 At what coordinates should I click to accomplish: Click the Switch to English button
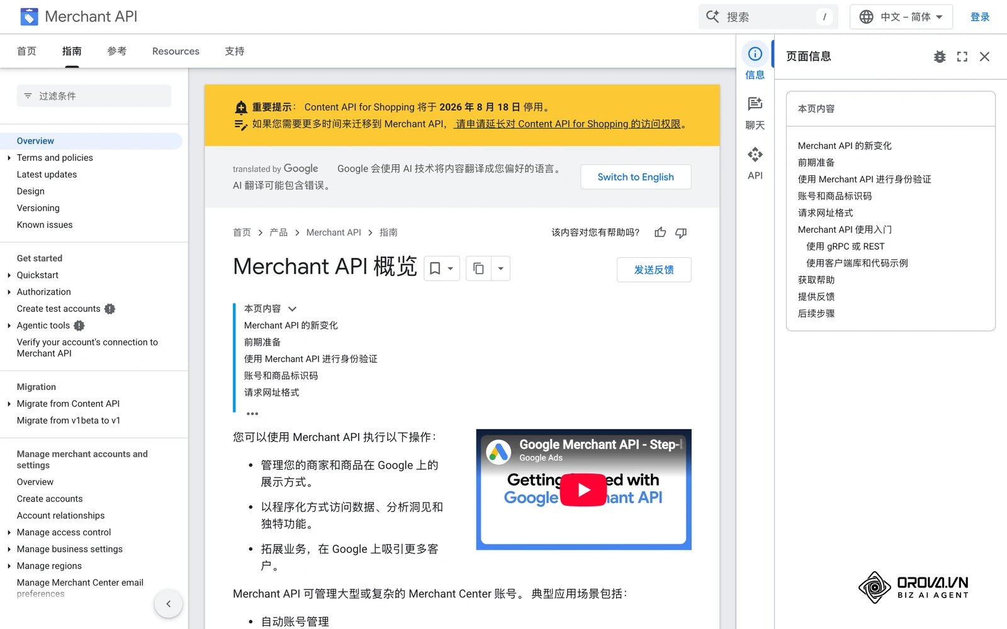[x=636, y=177]
